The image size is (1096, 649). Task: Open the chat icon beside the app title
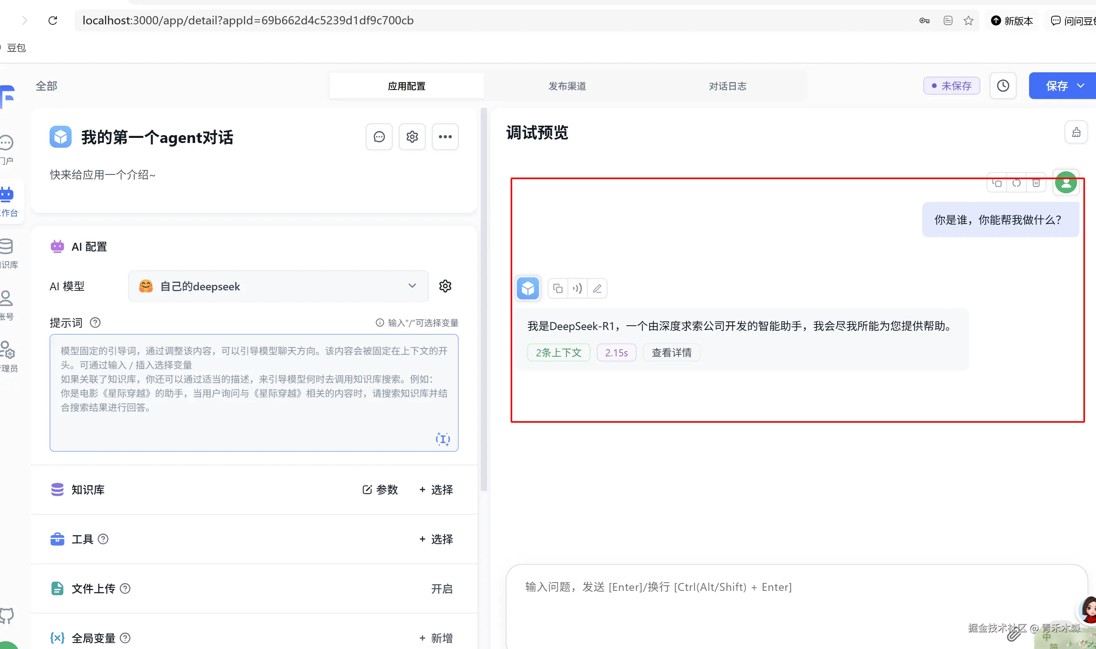[379, 137]
